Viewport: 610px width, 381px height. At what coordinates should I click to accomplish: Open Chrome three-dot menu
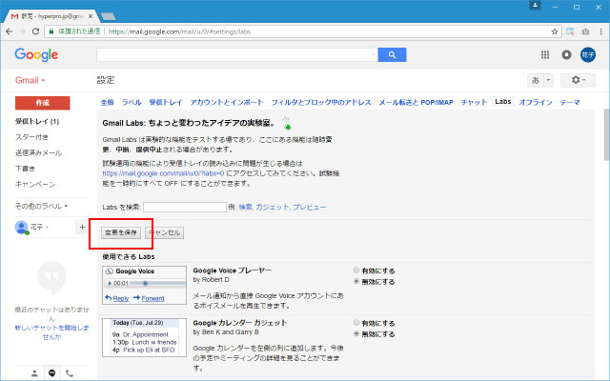(601, 31)
